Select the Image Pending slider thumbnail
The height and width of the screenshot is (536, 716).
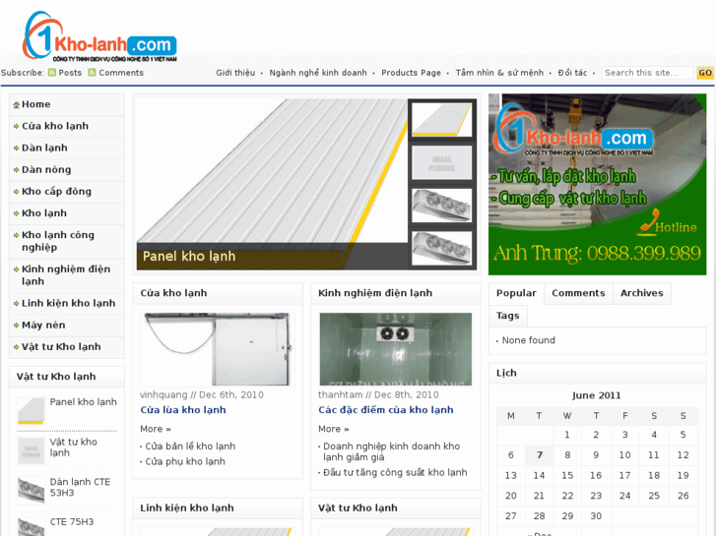click(441, 162)
